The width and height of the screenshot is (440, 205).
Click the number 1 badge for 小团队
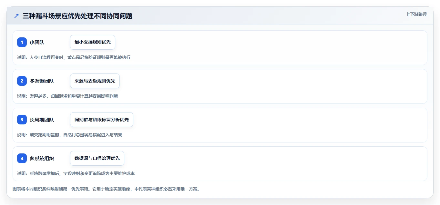pyautogui.click(x=22, y=42)
